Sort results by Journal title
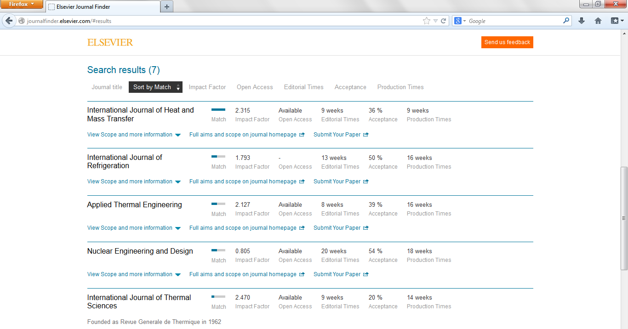Image resolution: width=628 pixels, height=329 pixels. (x=107, y=87)
